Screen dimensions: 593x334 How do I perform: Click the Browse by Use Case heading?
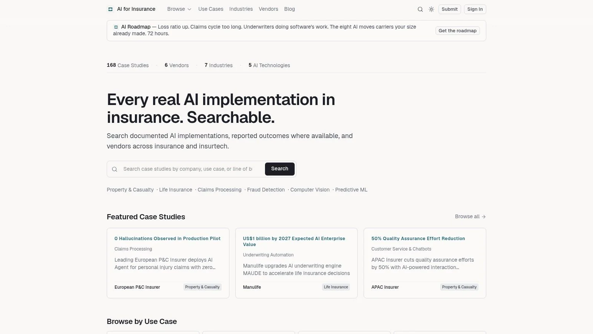(142, 322)
